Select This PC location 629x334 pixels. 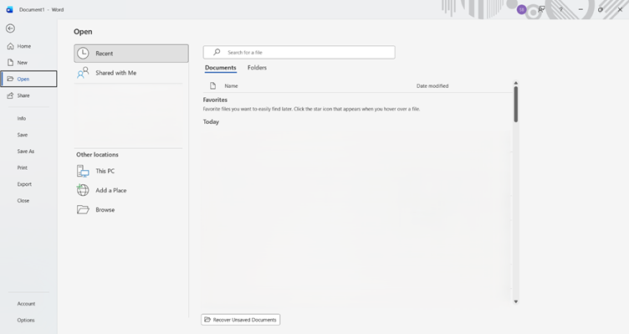point(131,171)
